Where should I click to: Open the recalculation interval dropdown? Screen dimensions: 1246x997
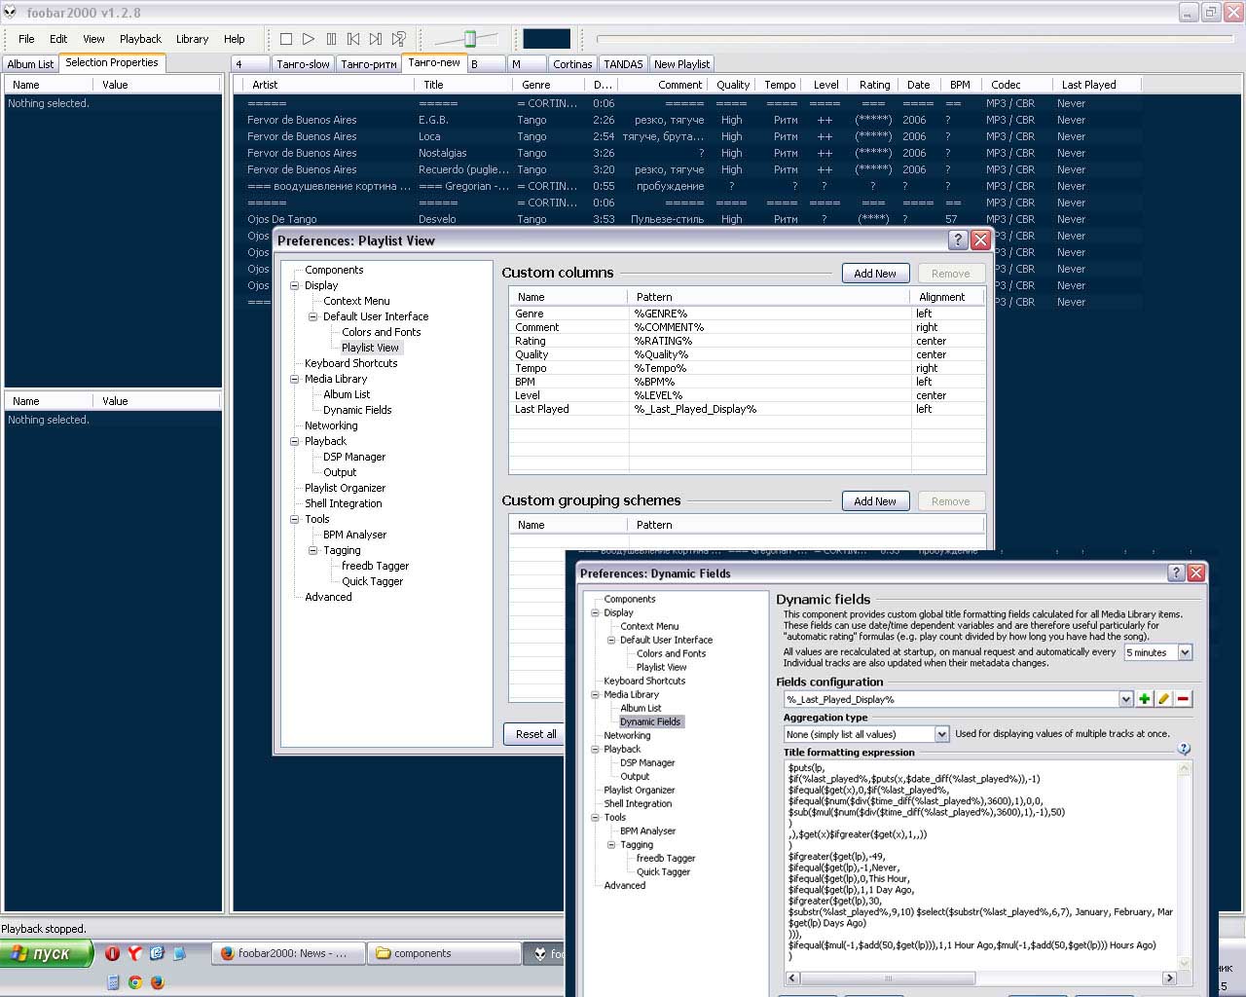click(x=1185, y=652)
